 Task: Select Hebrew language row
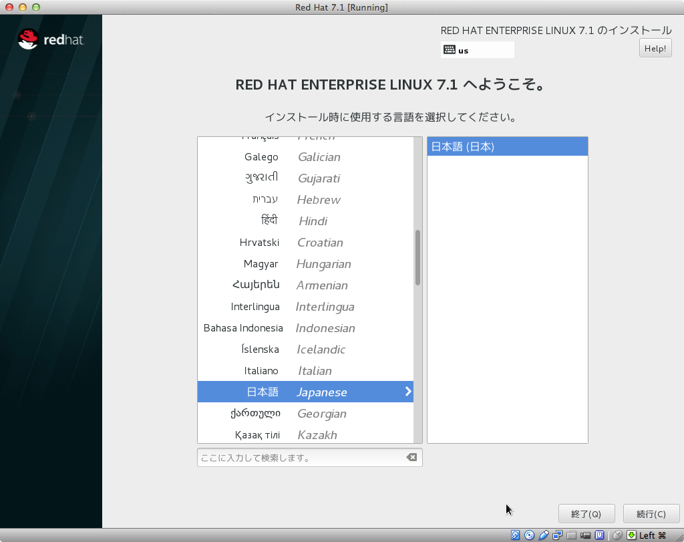(305, 199)
